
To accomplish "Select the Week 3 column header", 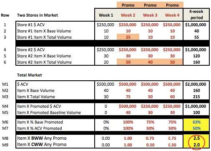I will (x=150, y=15).
